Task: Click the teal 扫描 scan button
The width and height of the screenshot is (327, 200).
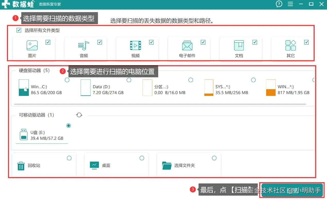Action: point(292,190)
